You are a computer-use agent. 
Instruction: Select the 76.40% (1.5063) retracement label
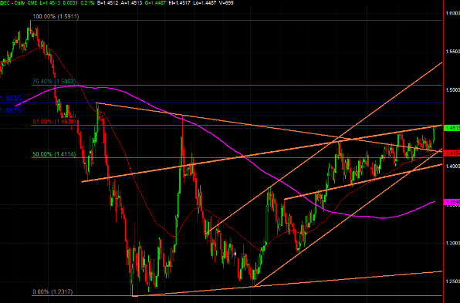coord(54,82)
